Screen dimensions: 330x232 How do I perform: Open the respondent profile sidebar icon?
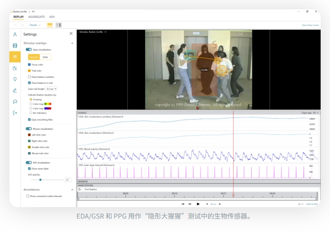point(15,34)
